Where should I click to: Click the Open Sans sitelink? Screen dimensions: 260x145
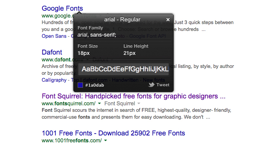(x=54, y=36)
